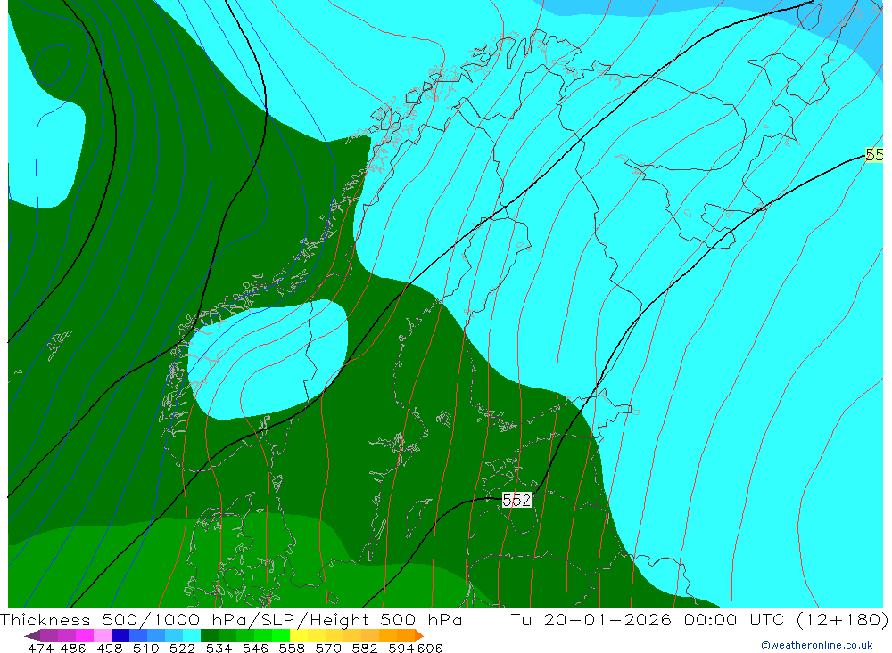Pick the light pink legend swatch
Viewport: 892px width, 653px height.
pyautogui.click(x=102, y=635)
